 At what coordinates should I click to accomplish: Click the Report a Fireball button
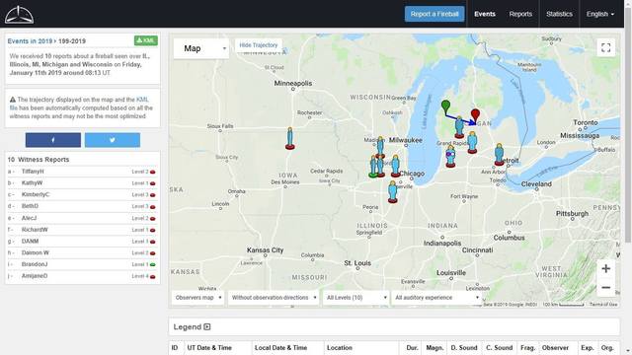coord(434,14)
